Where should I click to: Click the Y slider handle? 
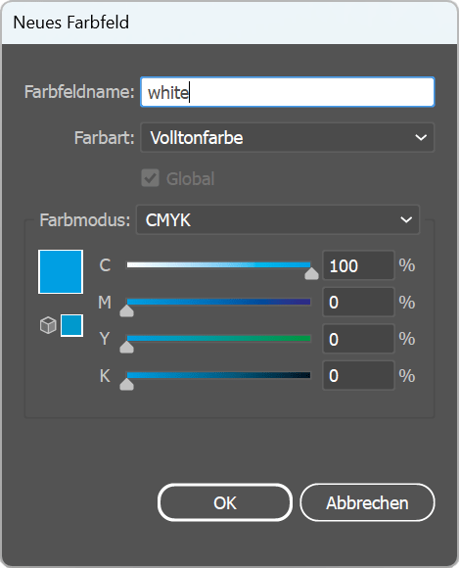[x=126, y=347]
